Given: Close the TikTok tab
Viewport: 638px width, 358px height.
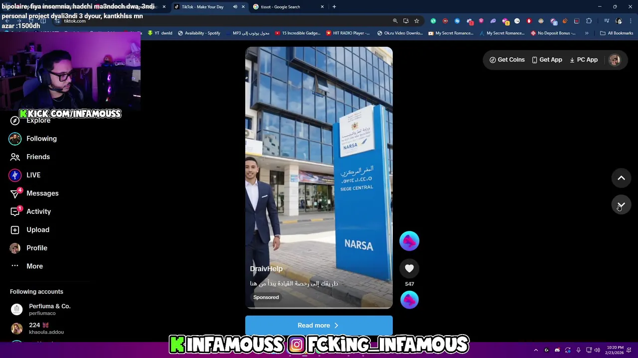Looking at the screenshot, I should pos(243,7).
